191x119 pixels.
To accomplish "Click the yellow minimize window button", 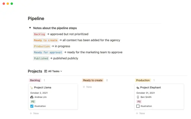I will click(8, 4).
